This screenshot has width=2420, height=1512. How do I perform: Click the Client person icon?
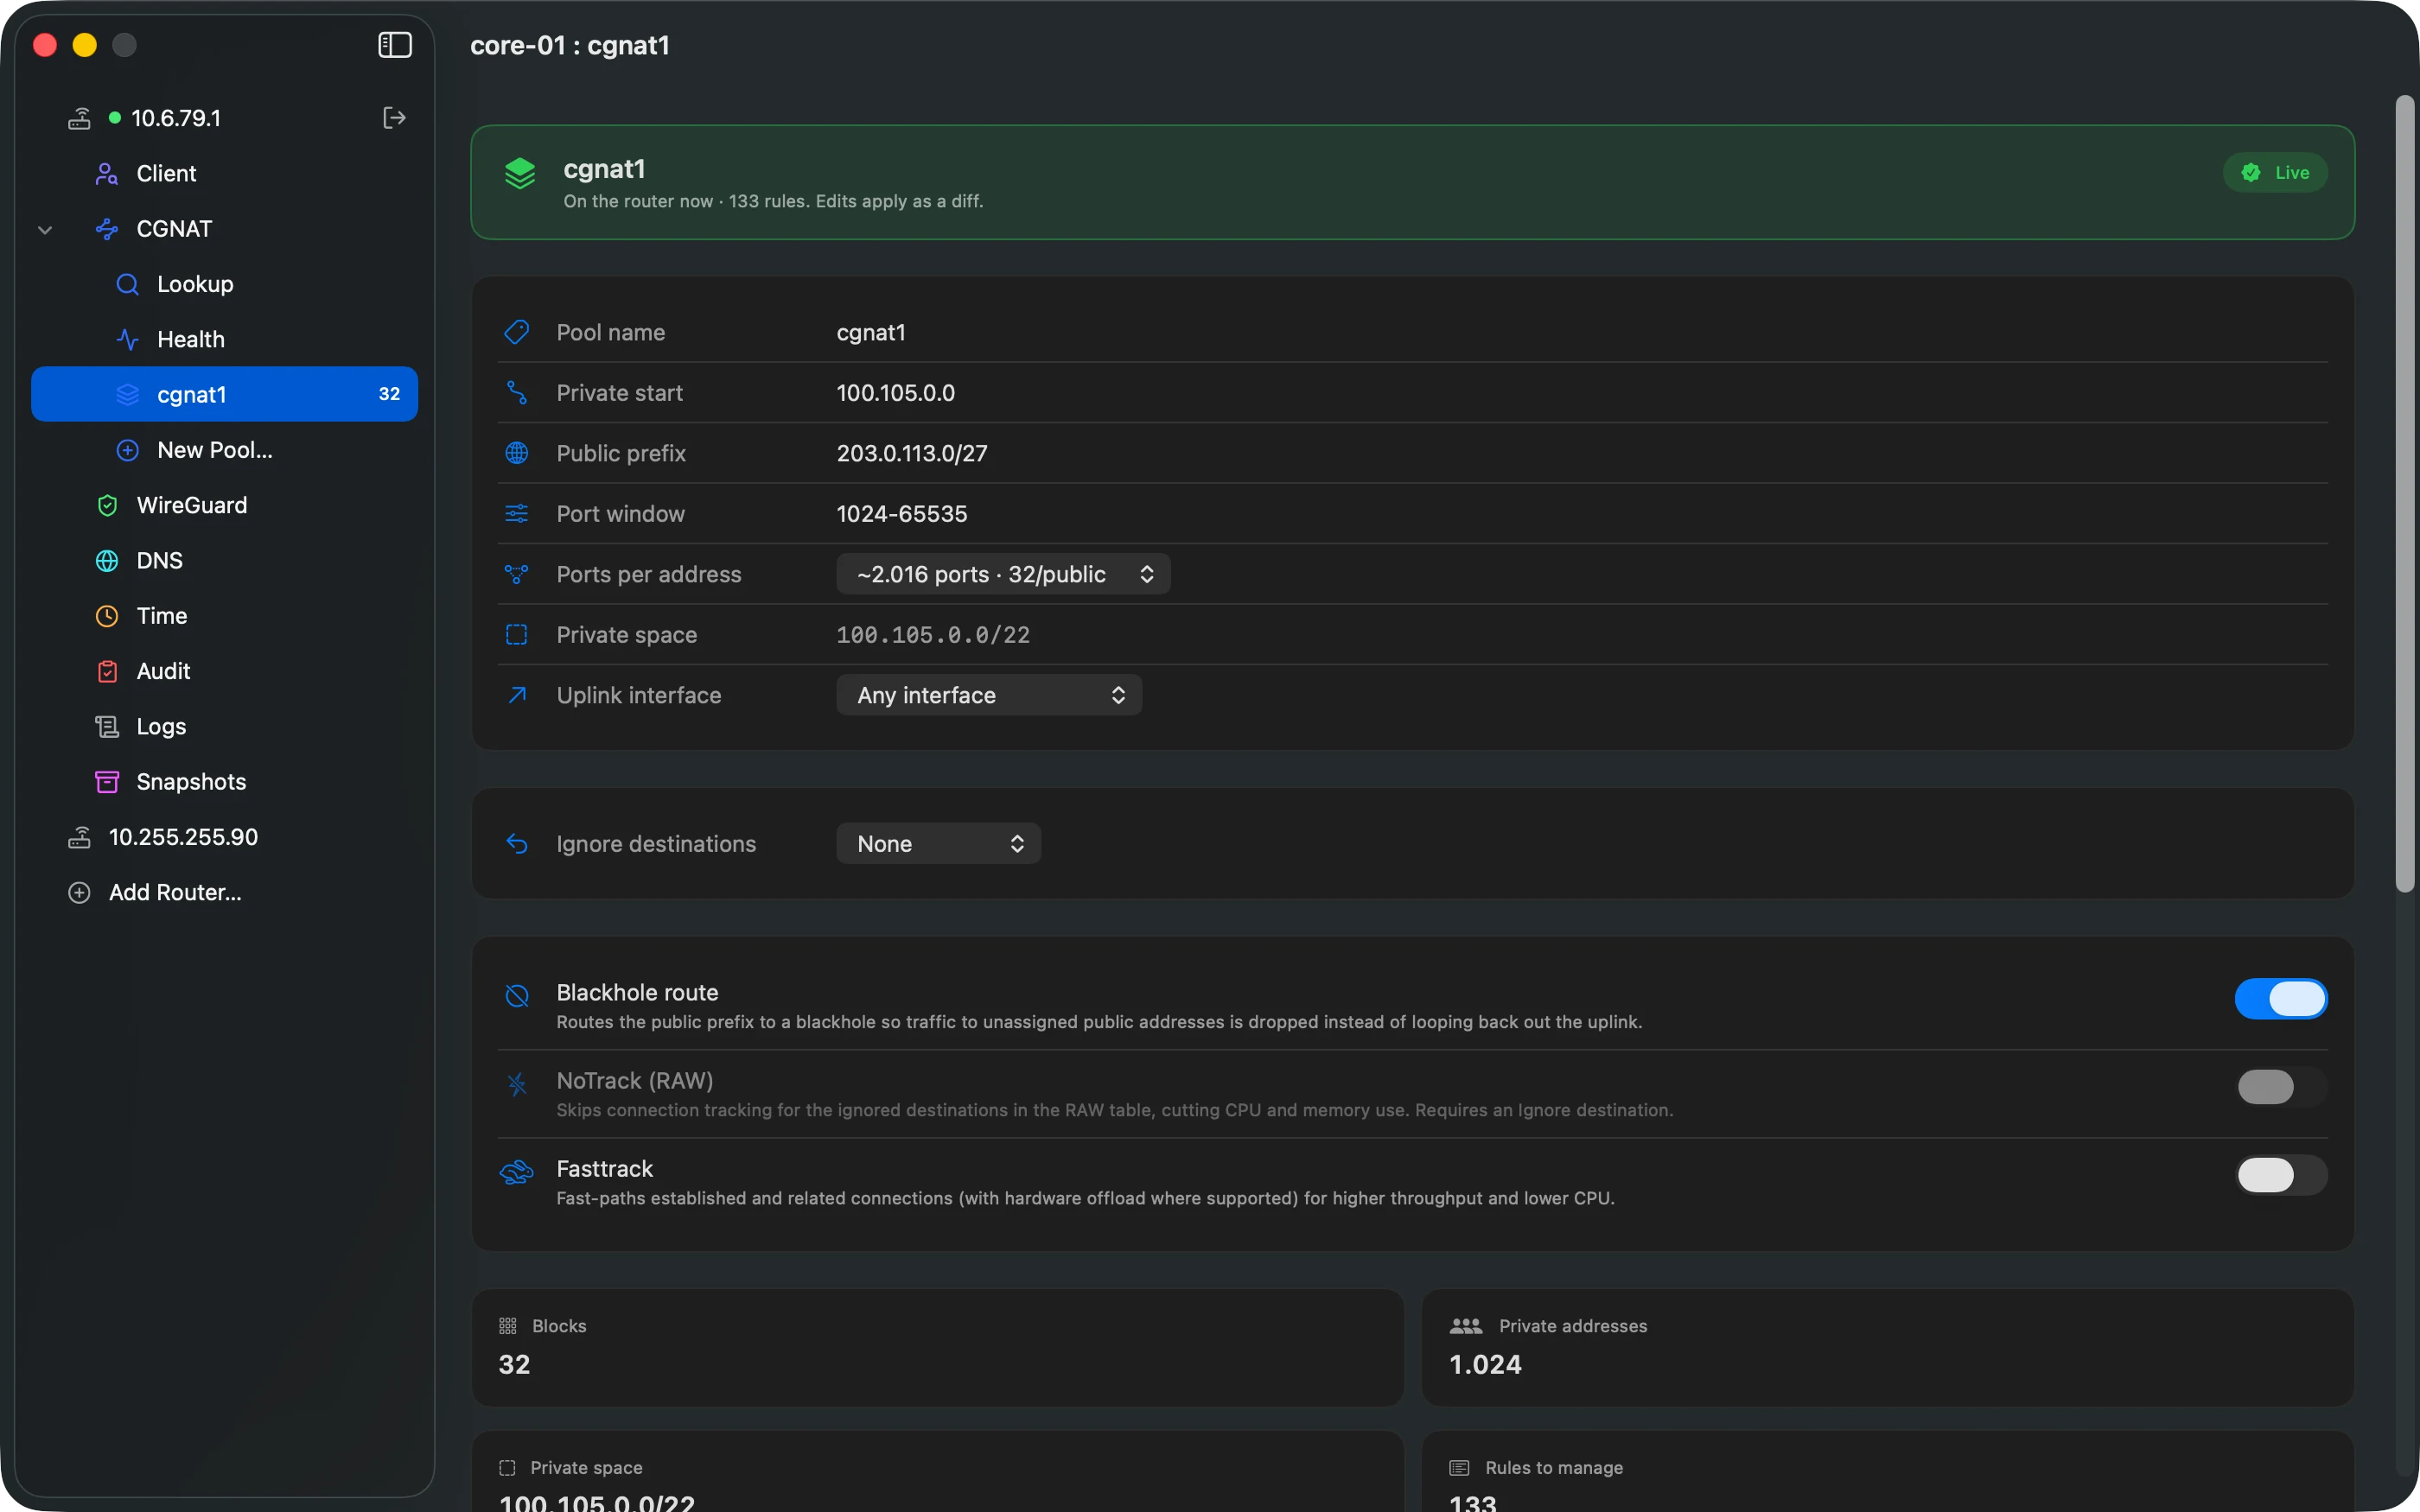pos(107,174)
